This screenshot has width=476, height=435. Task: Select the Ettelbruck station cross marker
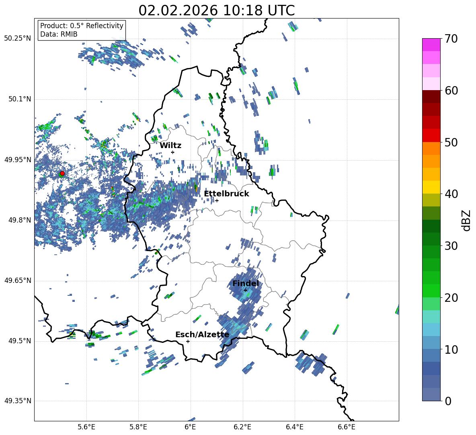[x=217, y=200]
